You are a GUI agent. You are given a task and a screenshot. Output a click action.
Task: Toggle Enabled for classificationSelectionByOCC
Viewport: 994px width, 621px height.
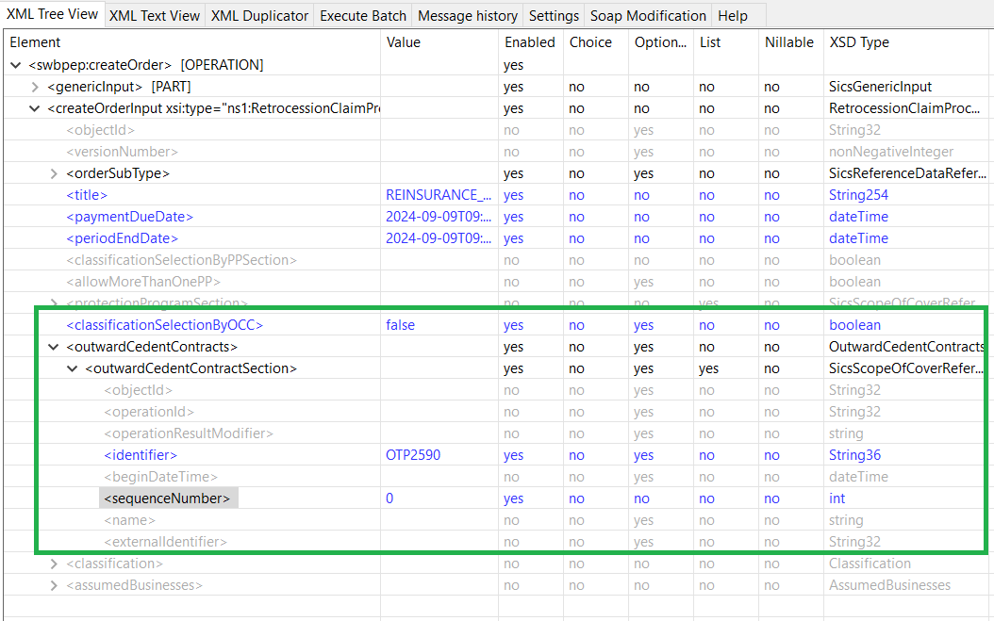tap(514, 325)
